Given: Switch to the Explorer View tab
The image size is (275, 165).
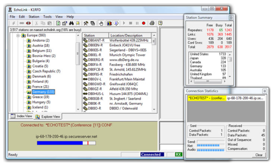Looking at the screenshot, I should 48,117.
